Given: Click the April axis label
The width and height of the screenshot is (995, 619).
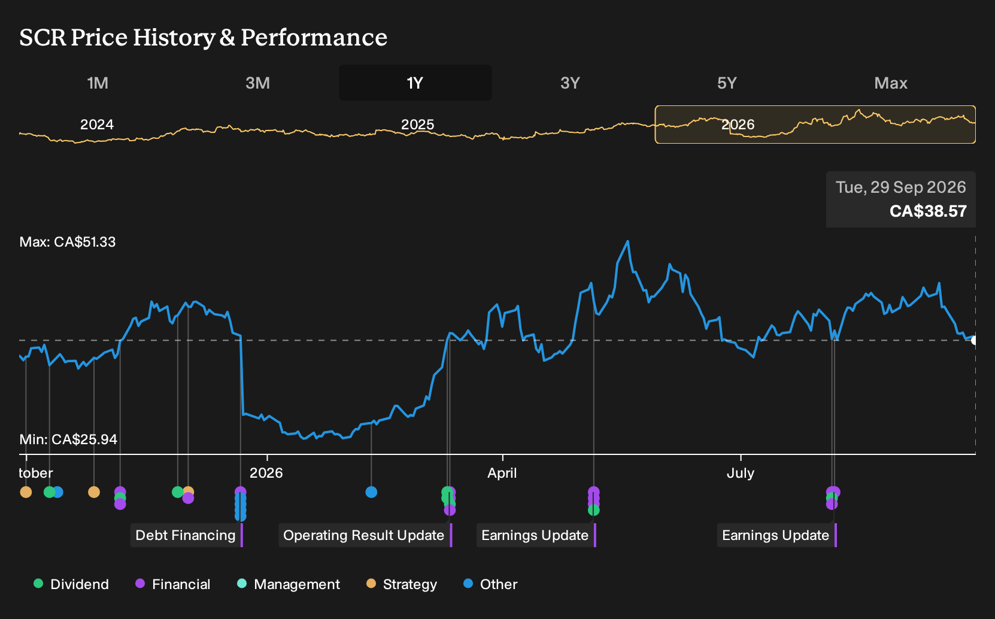Looking at the screenshot, I should tap(502, 473).
